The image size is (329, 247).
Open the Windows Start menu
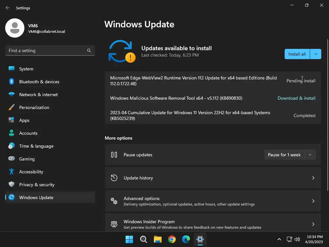point(129,239)
